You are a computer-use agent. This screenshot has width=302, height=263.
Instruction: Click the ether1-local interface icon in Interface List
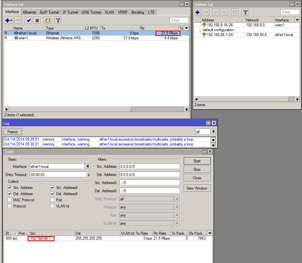click(16, 33)
